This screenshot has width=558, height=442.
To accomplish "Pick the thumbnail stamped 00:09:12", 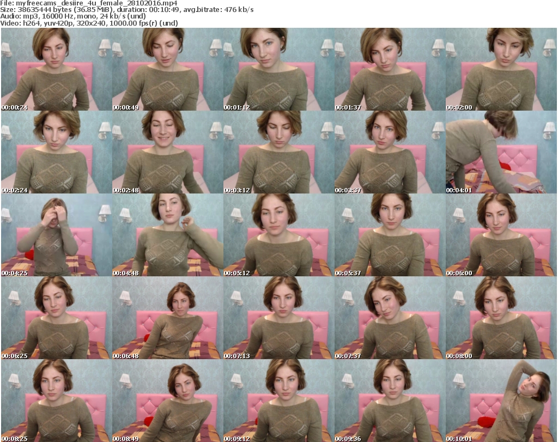I will tap(278, 401).
